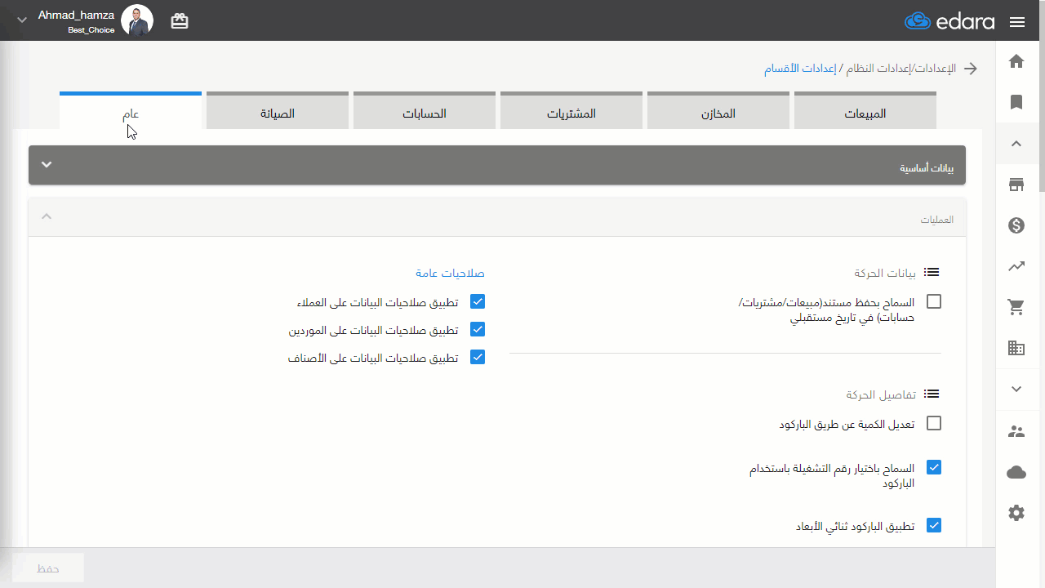Enable تعديل الكمية عن طريق الباركود checkbox

click(934, 423)
